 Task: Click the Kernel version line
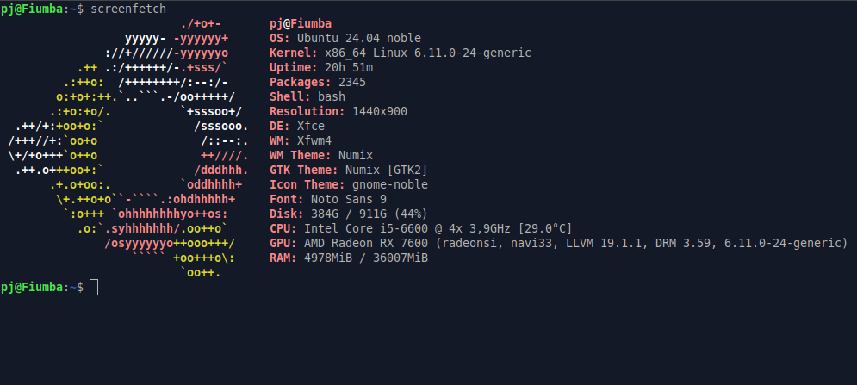pos(401,53)
